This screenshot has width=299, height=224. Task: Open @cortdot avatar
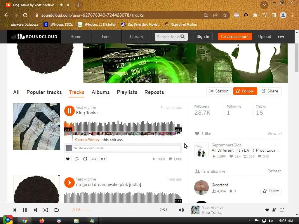tap(201, 188)
